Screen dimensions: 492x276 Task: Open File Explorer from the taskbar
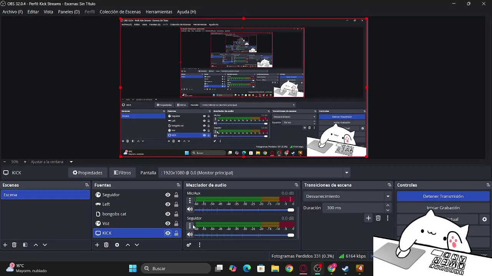click(x=275, y=268)
